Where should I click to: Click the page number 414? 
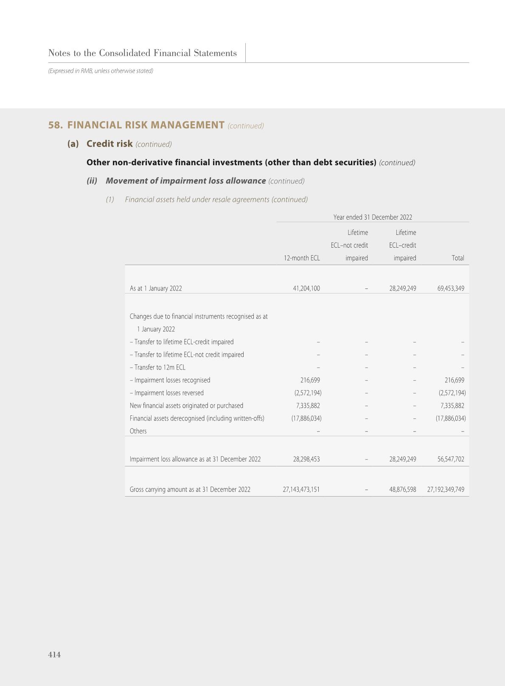[x=54, y=655]
